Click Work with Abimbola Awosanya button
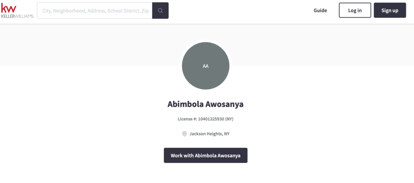The image size is (414, 183). [206, 155]
